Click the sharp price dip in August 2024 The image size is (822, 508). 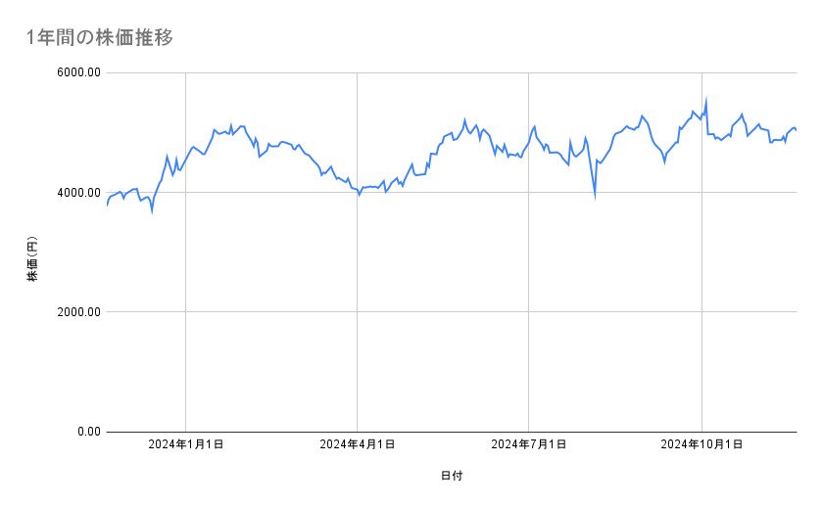[x=595, y=195]
